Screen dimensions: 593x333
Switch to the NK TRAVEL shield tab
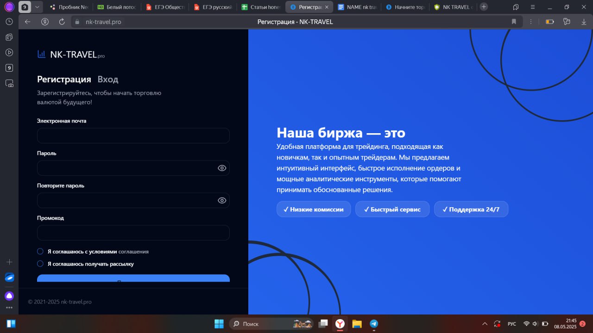(454, 7)
